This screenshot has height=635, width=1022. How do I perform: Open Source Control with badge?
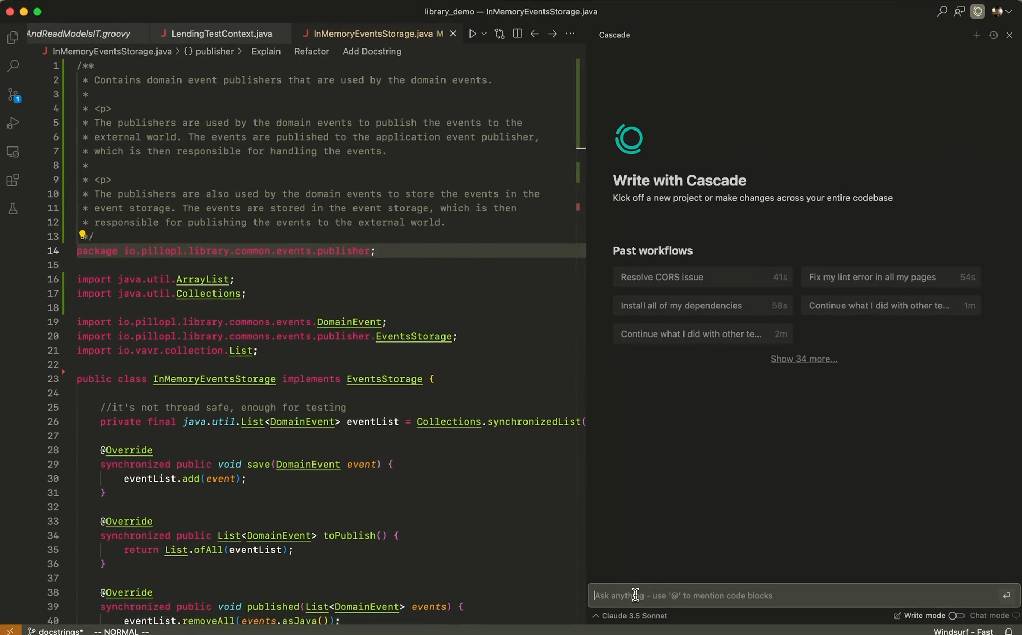click(13, 95)
